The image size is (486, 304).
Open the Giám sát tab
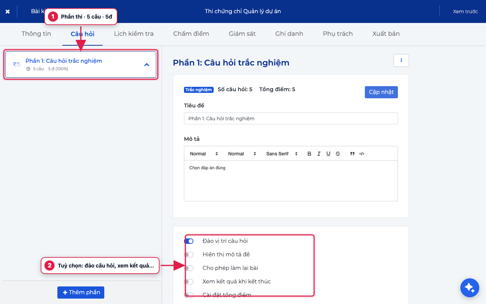[x=242, y=34]
